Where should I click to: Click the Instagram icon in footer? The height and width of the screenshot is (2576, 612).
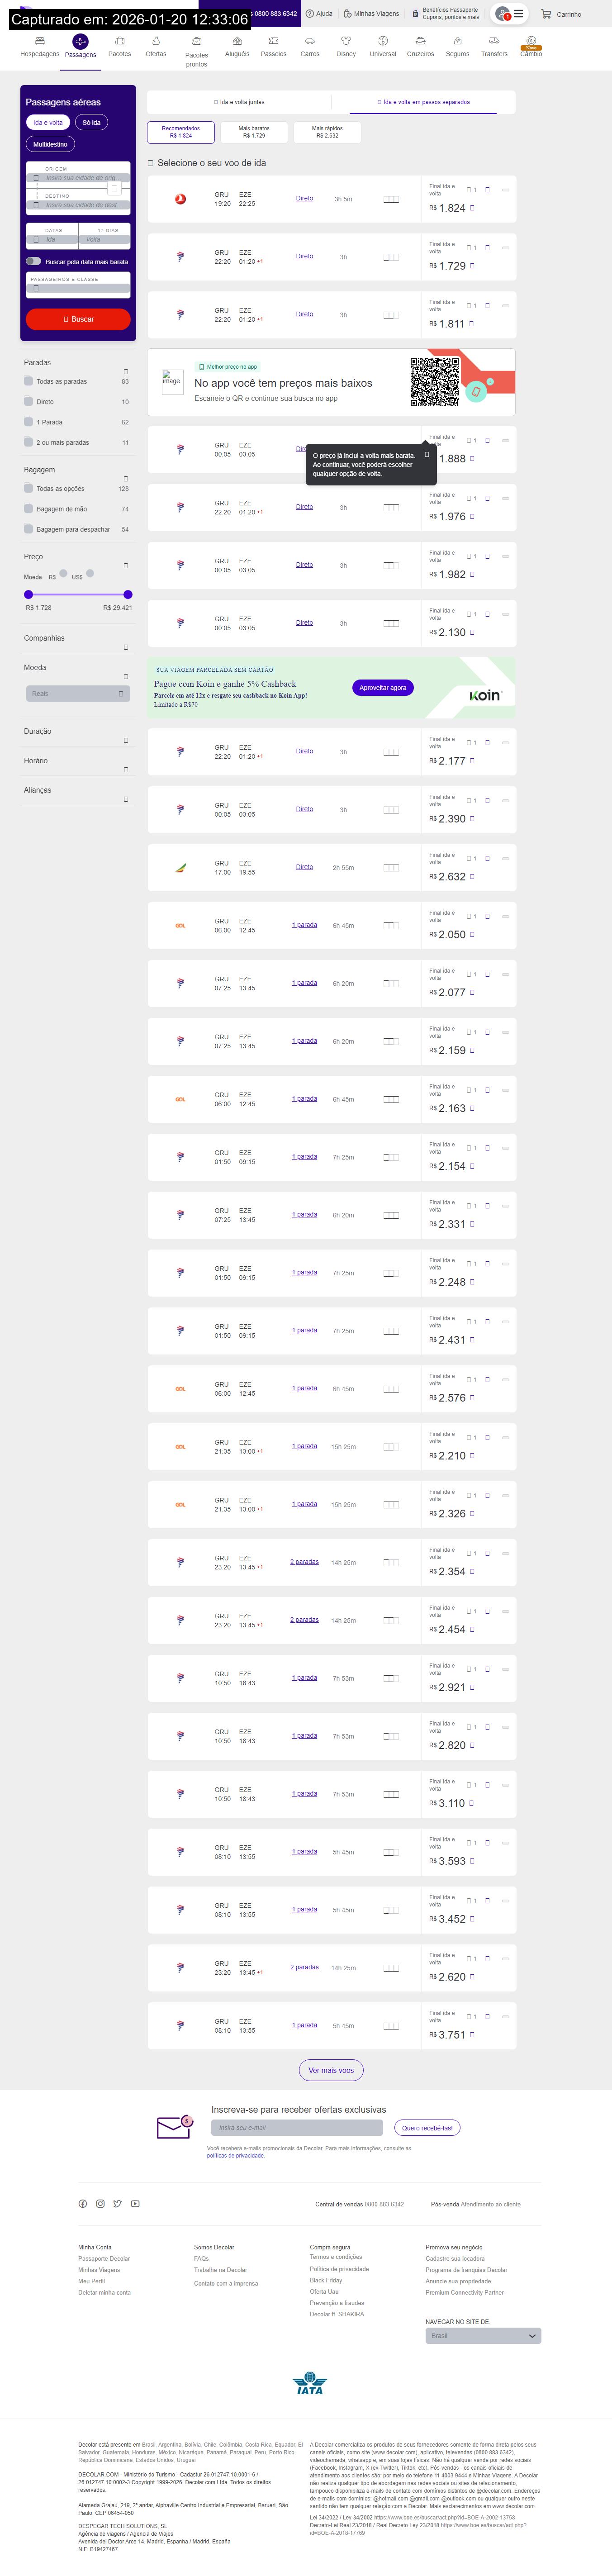[100, 2204]
